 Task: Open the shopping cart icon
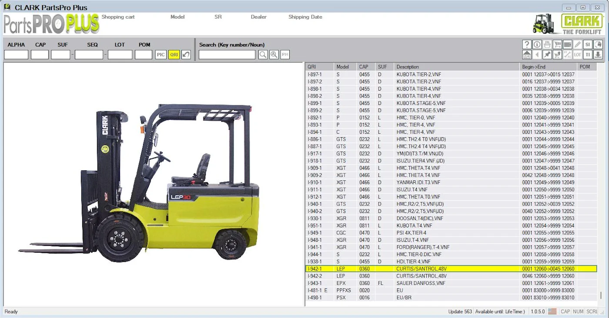pos(557,44)
